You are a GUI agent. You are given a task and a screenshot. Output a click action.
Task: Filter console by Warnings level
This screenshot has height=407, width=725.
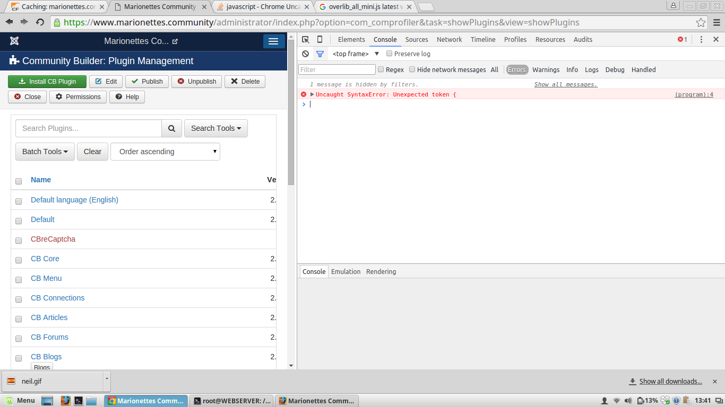[546, 69]
